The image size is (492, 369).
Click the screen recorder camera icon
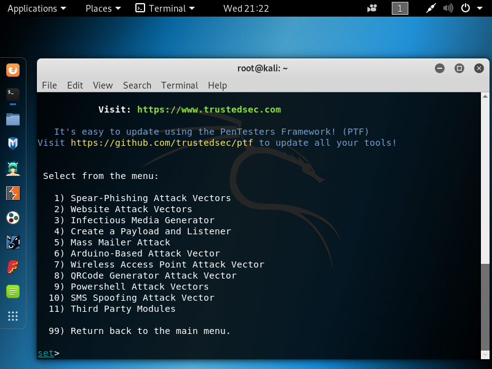[372, 9]
